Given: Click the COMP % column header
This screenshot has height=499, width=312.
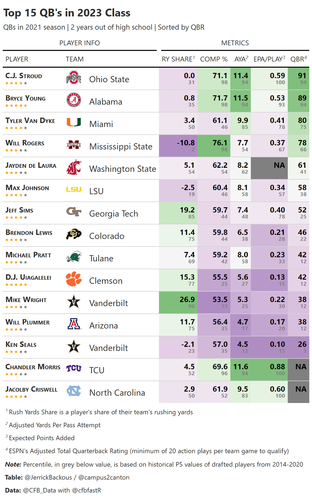Looking at the screenshot, I should click(214, 59).
